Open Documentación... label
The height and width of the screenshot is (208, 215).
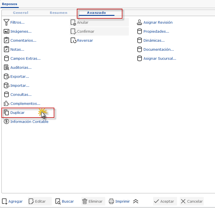coord(159,49)
